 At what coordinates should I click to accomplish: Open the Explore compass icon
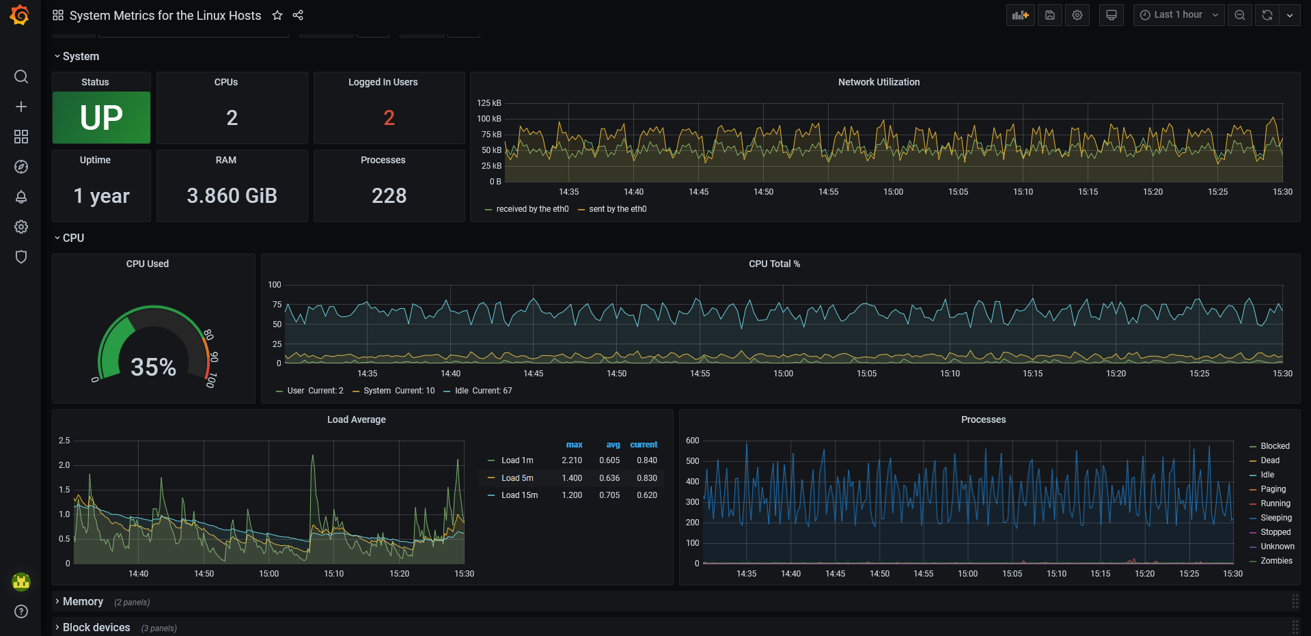tap(21, 167)
